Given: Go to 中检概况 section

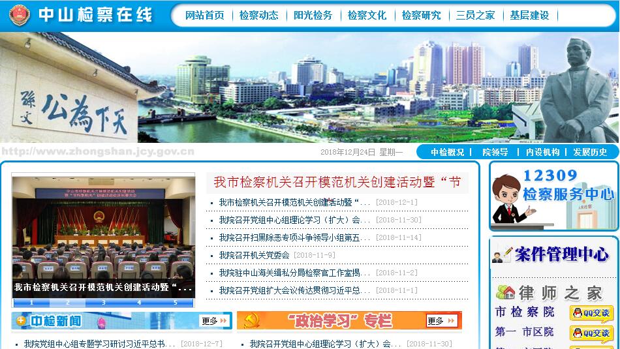Looking at the screenshot, I should pyautogui.click(x=448, y=152).
